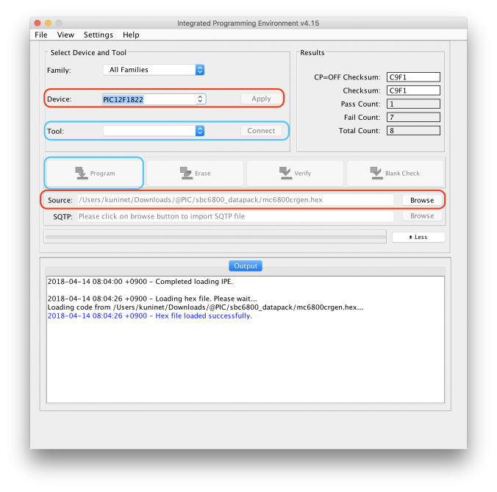Open the Settings menu
The image size is (497, 492).
(x=98, y=35)
